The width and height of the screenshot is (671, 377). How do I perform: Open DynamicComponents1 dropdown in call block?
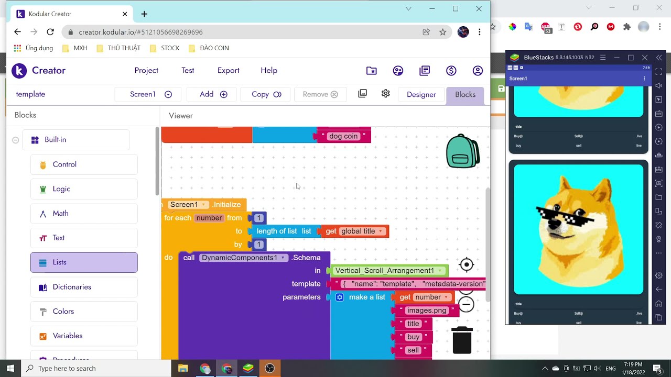283,258
